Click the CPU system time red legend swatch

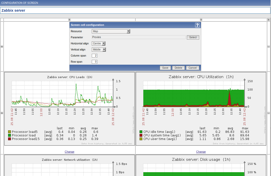(x=141, y=135)
